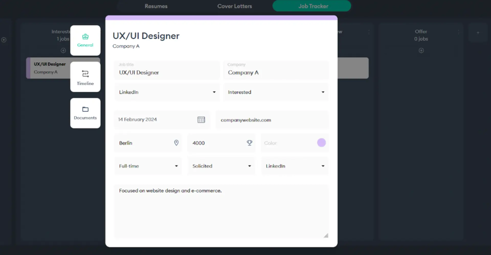The image size is (491, 255).
Task: Click the trophy icon beside 4000
Action: 249,143
